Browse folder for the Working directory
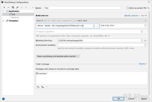 coord(145,40)
